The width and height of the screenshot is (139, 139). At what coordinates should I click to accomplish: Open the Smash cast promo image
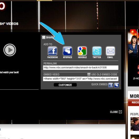tap(133, 58)
